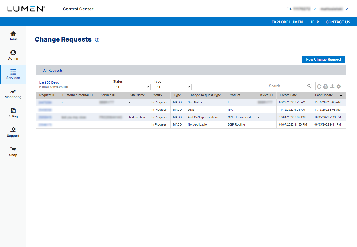Viewport: 357px width, 247px height.
Task: Open table settings gear
Action: click(339, 86)
